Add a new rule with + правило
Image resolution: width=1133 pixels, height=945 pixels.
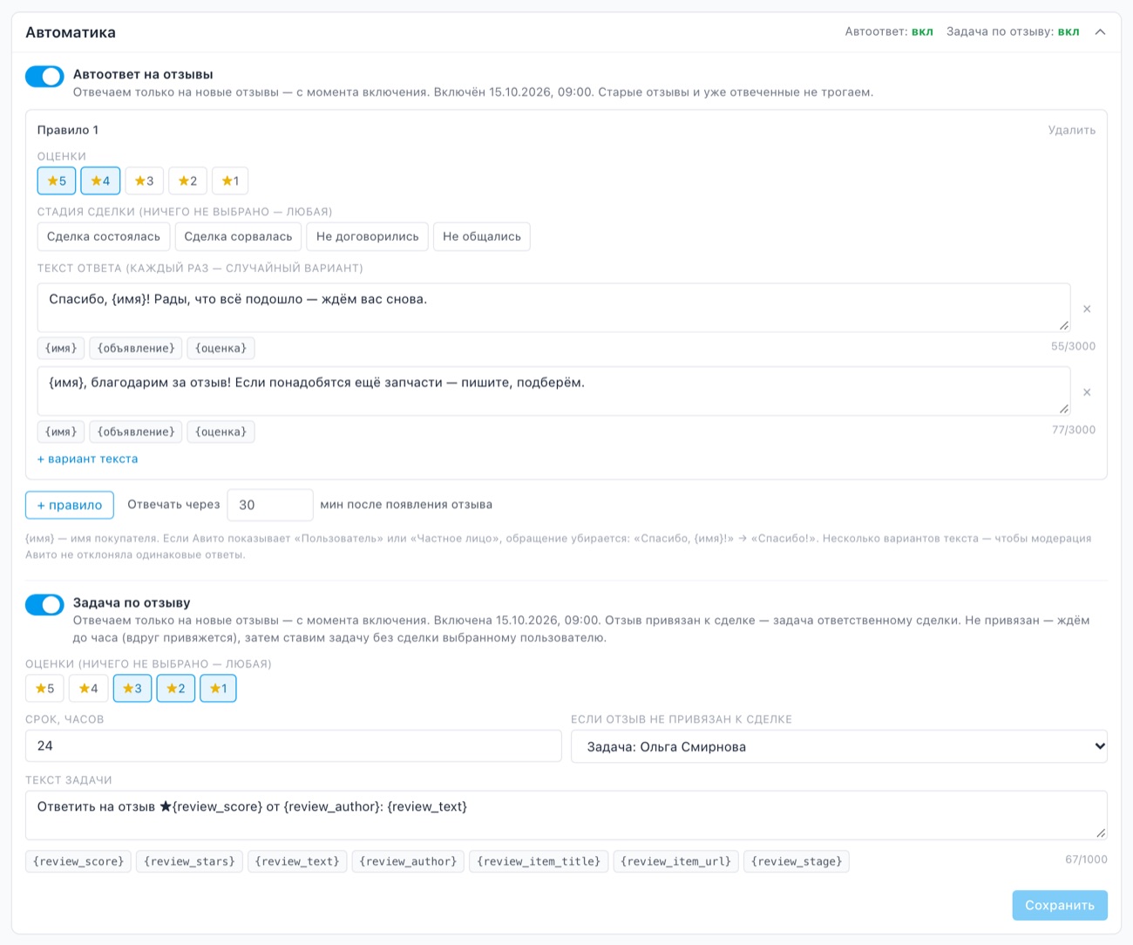coord(70,505)
